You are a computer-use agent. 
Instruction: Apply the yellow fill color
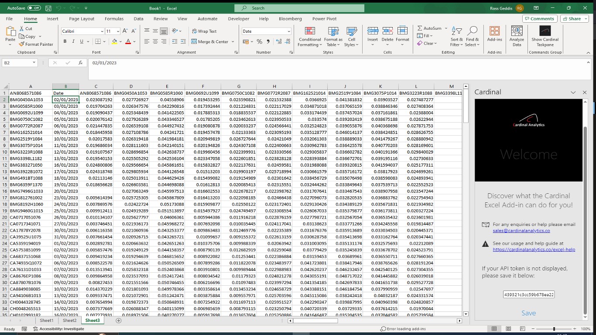[x=114, y=41]
